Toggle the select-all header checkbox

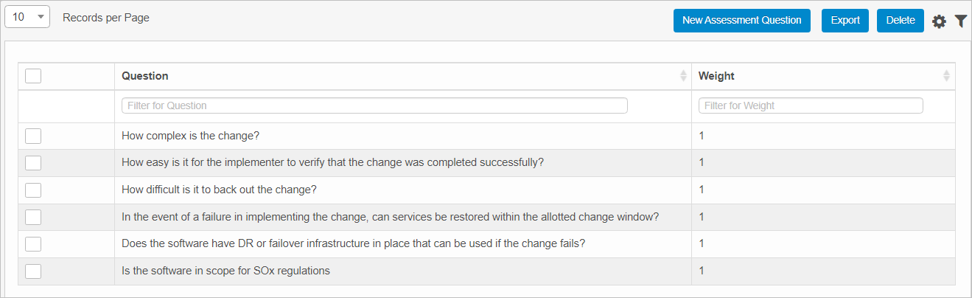33,76
